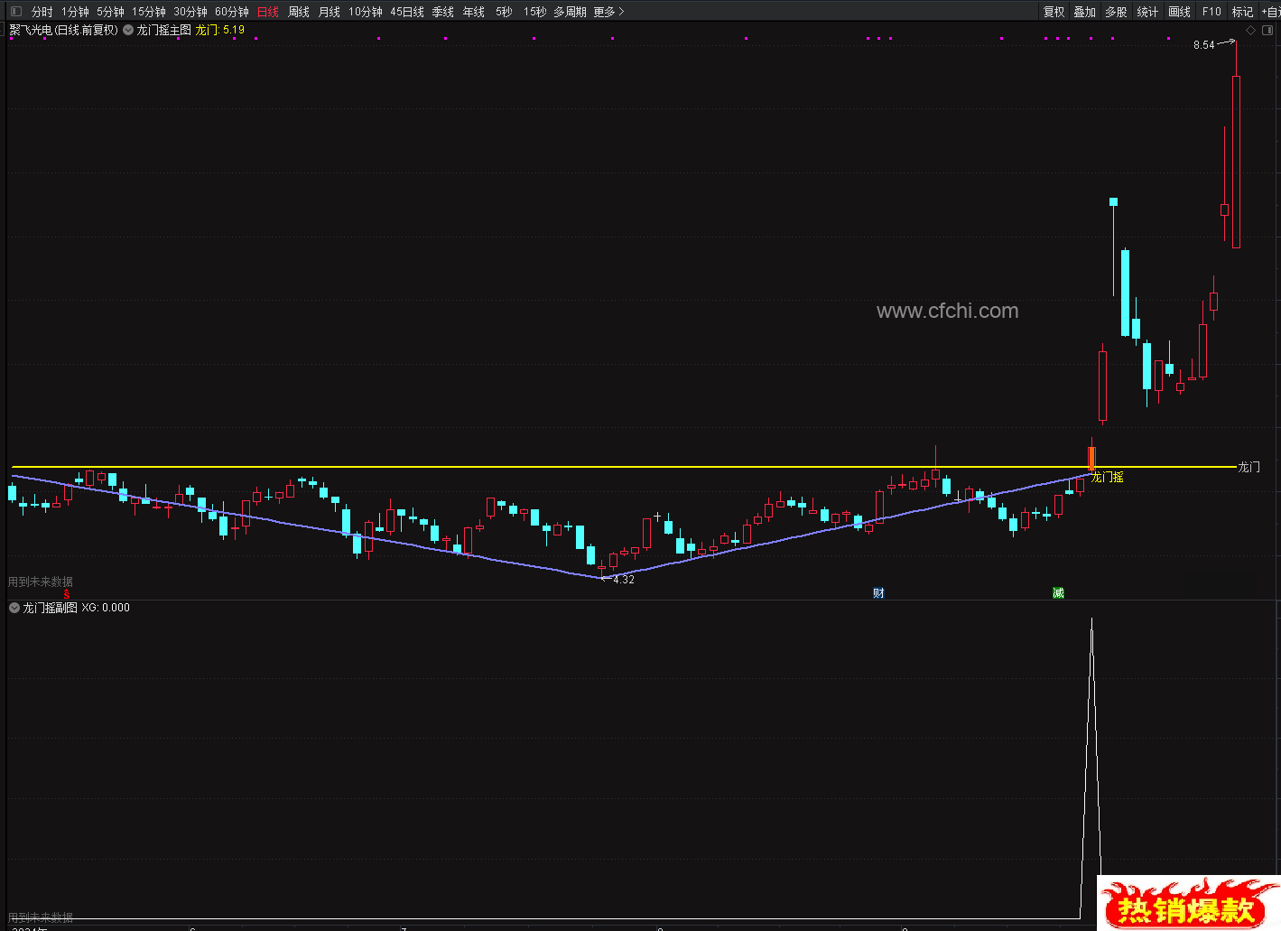This screenshot has width=1281, height=931.
Task: Click the orange 龙门摇 signal candle
Action: point(1091,457)
